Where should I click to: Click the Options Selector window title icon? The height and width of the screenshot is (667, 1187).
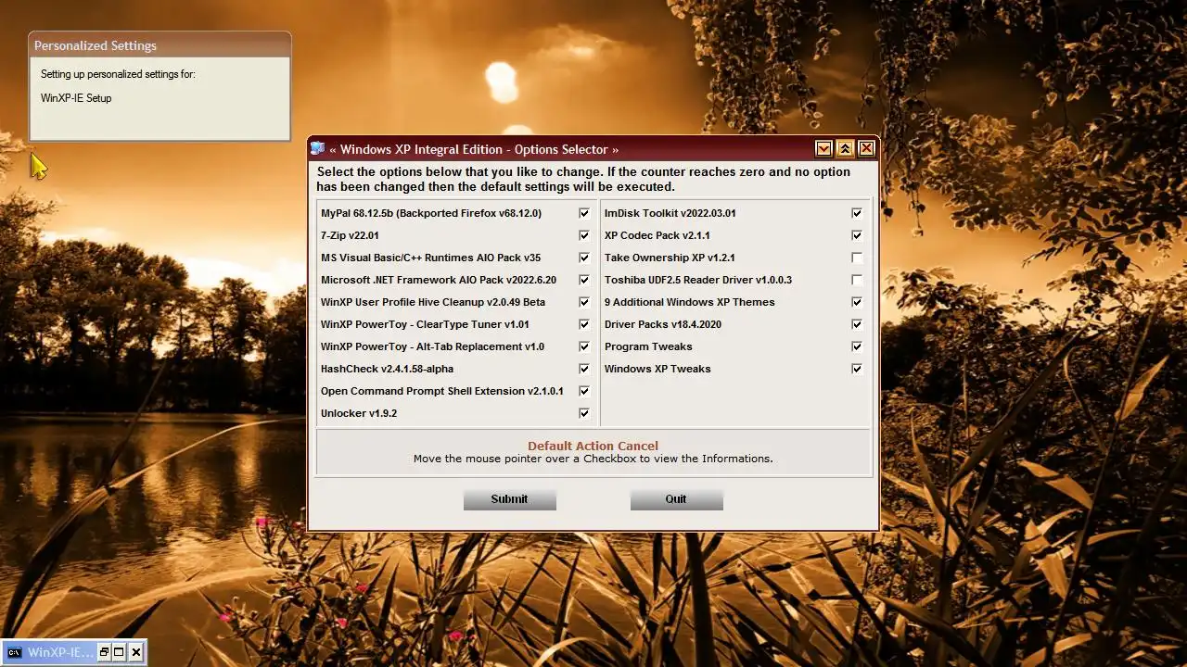[x=318, y=148]
